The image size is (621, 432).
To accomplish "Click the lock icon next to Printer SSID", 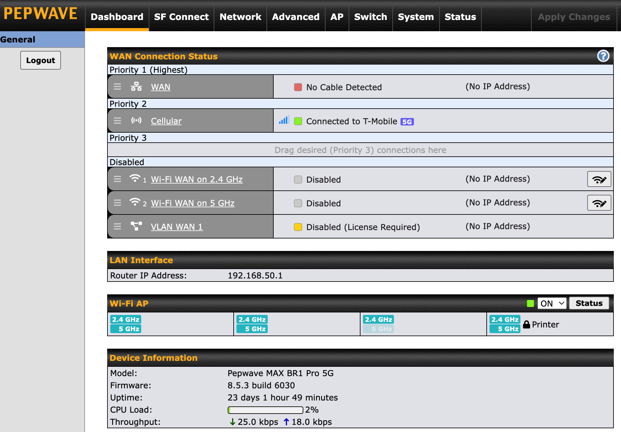I will pos(526,325).
